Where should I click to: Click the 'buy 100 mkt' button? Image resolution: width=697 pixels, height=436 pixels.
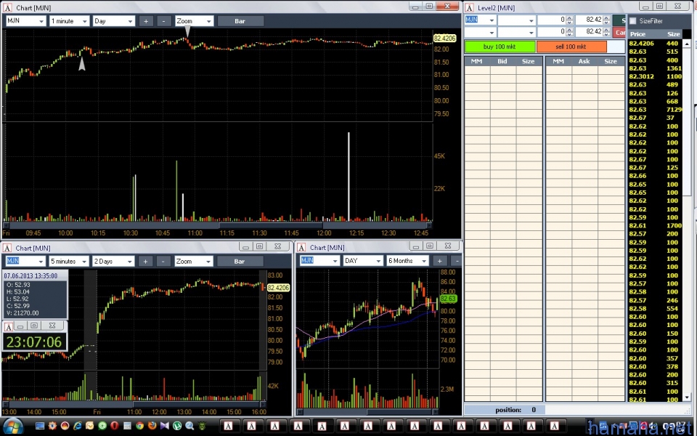[x=500, y=47]
